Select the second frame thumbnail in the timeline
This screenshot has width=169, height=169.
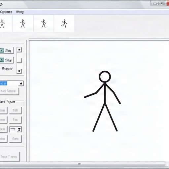tap(23, 23)
